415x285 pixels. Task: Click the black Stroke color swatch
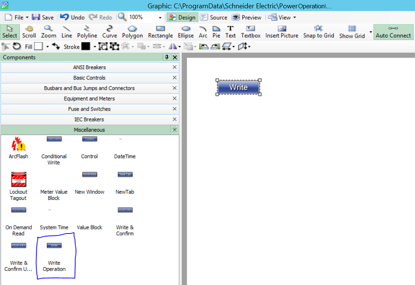pos(86,46)
